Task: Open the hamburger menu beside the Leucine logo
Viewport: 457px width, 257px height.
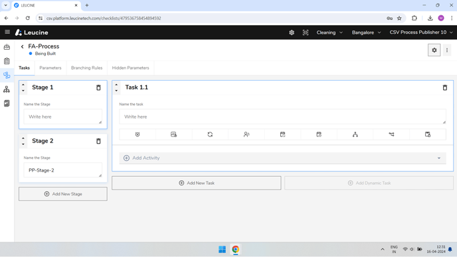Action: (x=7, y=32)
